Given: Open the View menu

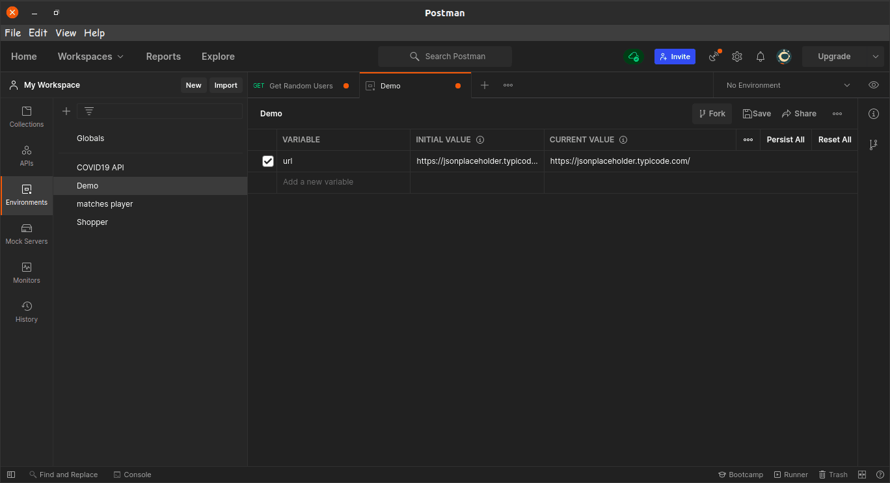Looking at the screenshot, I should point(66,33).
